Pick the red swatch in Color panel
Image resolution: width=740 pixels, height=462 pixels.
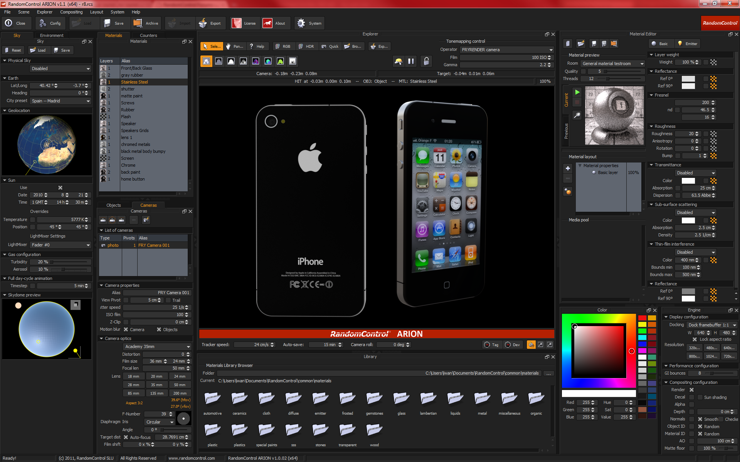(x=642, y=318)
